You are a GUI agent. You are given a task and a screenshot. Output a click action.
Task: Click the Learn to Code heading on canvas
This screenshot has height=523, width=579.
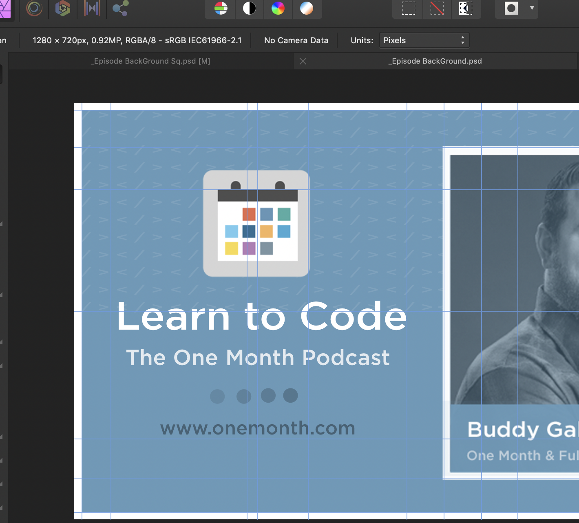[x=261, y=317]
